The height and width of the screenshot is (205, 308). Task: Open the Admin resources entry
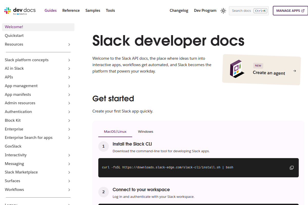coord(20,103)
